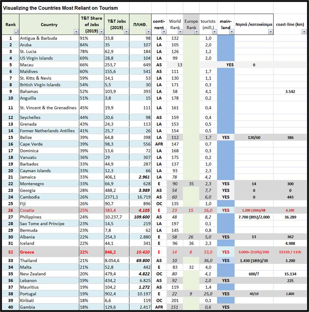This screenshot has height=312, width=309.
Task: Select the Philippines islands value '7.700 (8th)/2.000'
Action: pos(254,217)
